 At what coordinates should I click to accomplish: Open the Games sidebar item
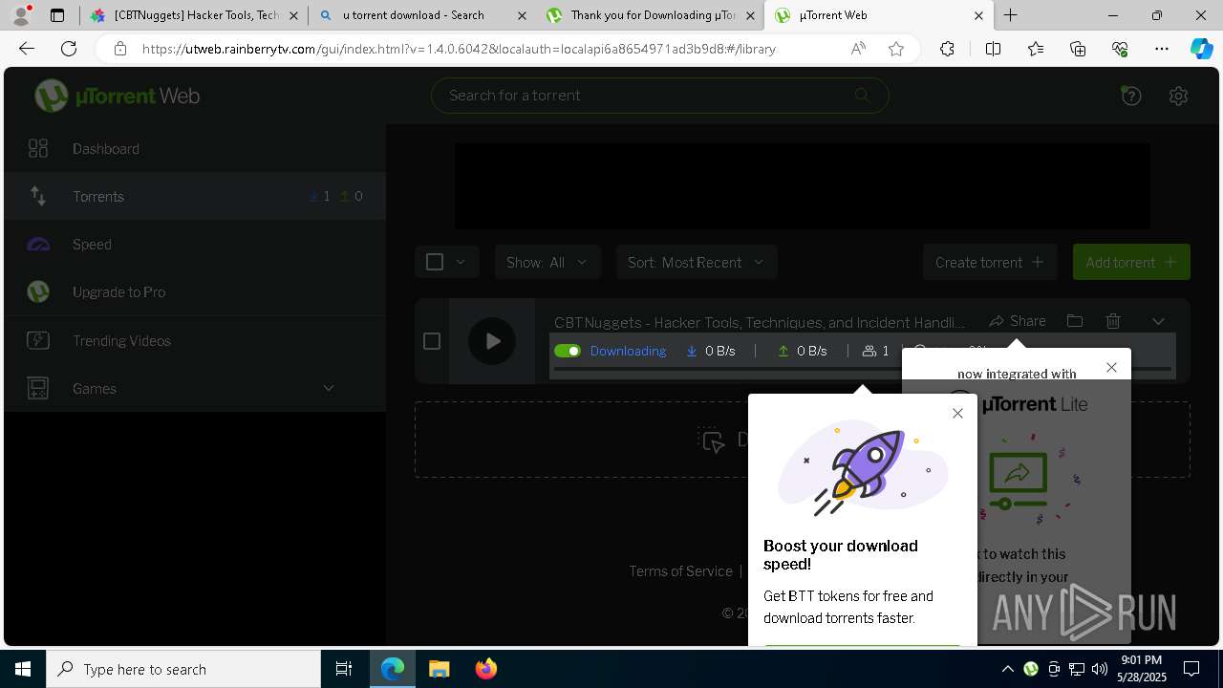195,388
